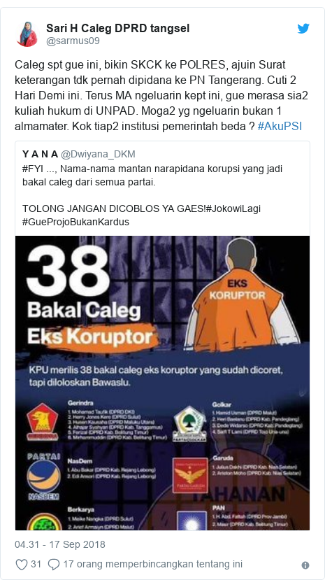Open the #AkuPSI hashtag link
The image size is (325, 587).
pos(280,126)
